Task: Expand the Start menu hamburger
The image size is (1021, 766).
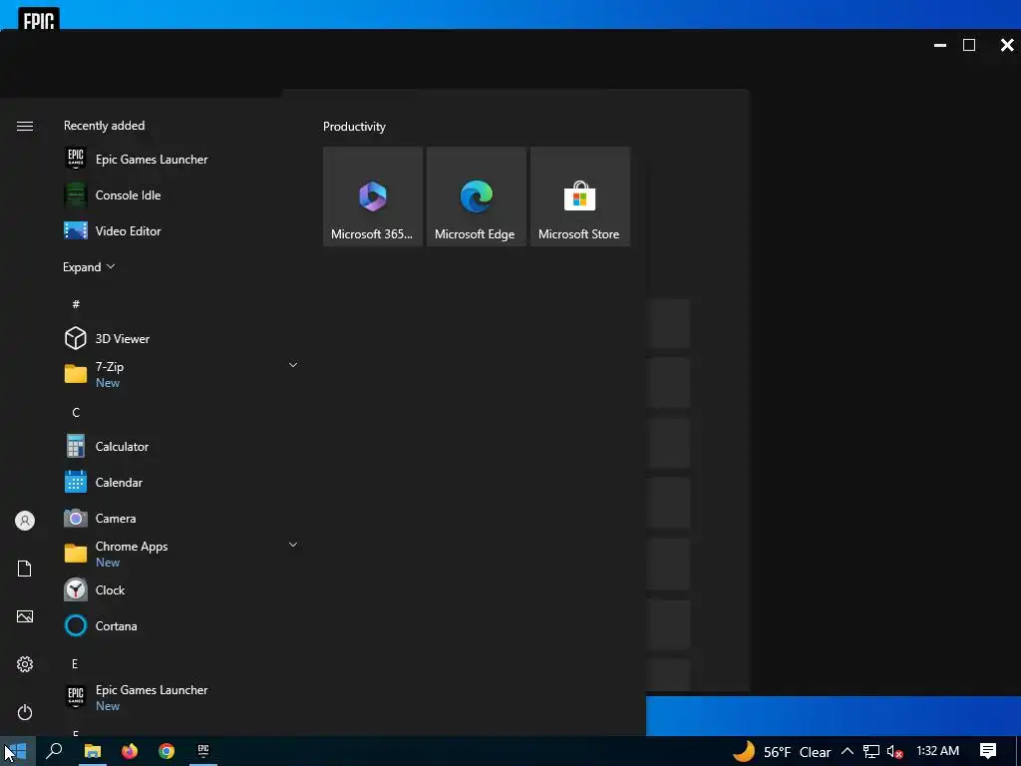Action: 25,126
